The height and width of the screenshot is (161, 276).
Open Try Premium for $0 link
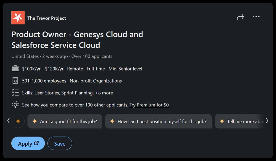149,105
